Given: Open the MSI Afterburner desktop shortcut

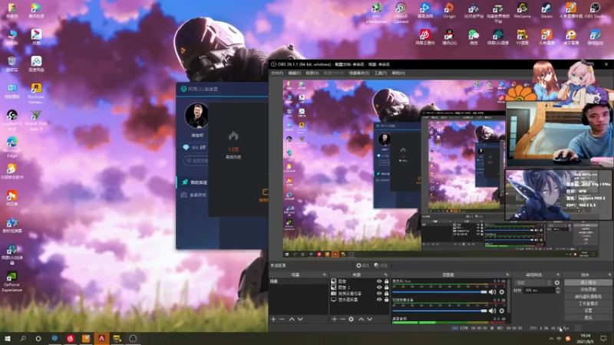Looking at the screenshot, I should pos(376,13).
